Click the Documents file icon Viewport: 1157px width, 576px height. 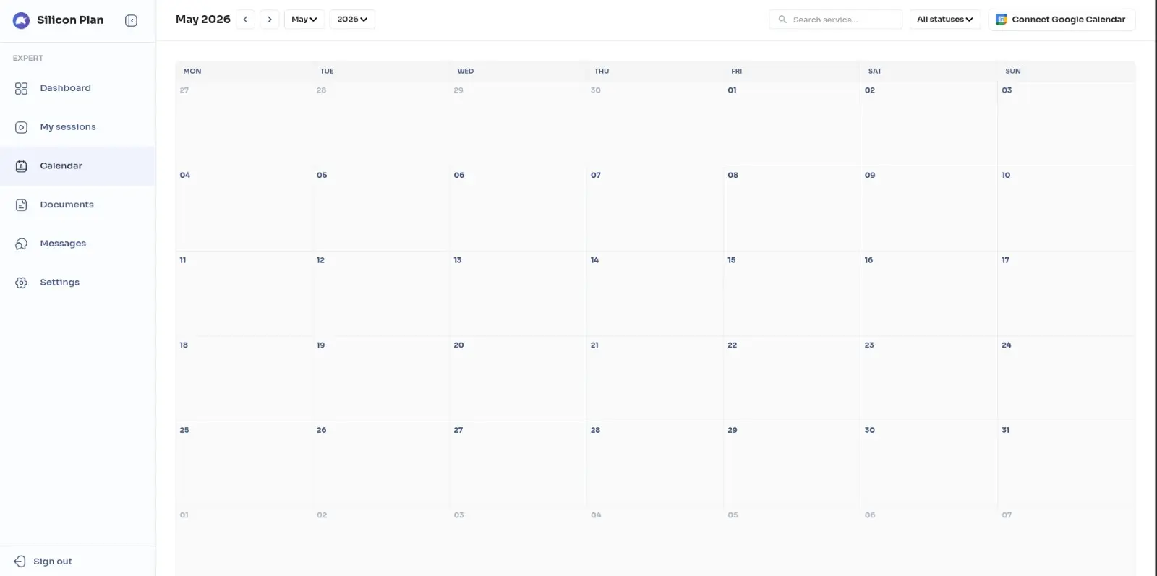(21, 205)
